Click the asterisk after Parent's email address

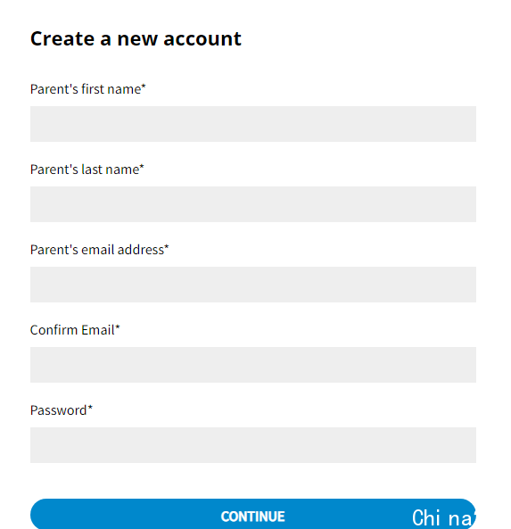166,247
